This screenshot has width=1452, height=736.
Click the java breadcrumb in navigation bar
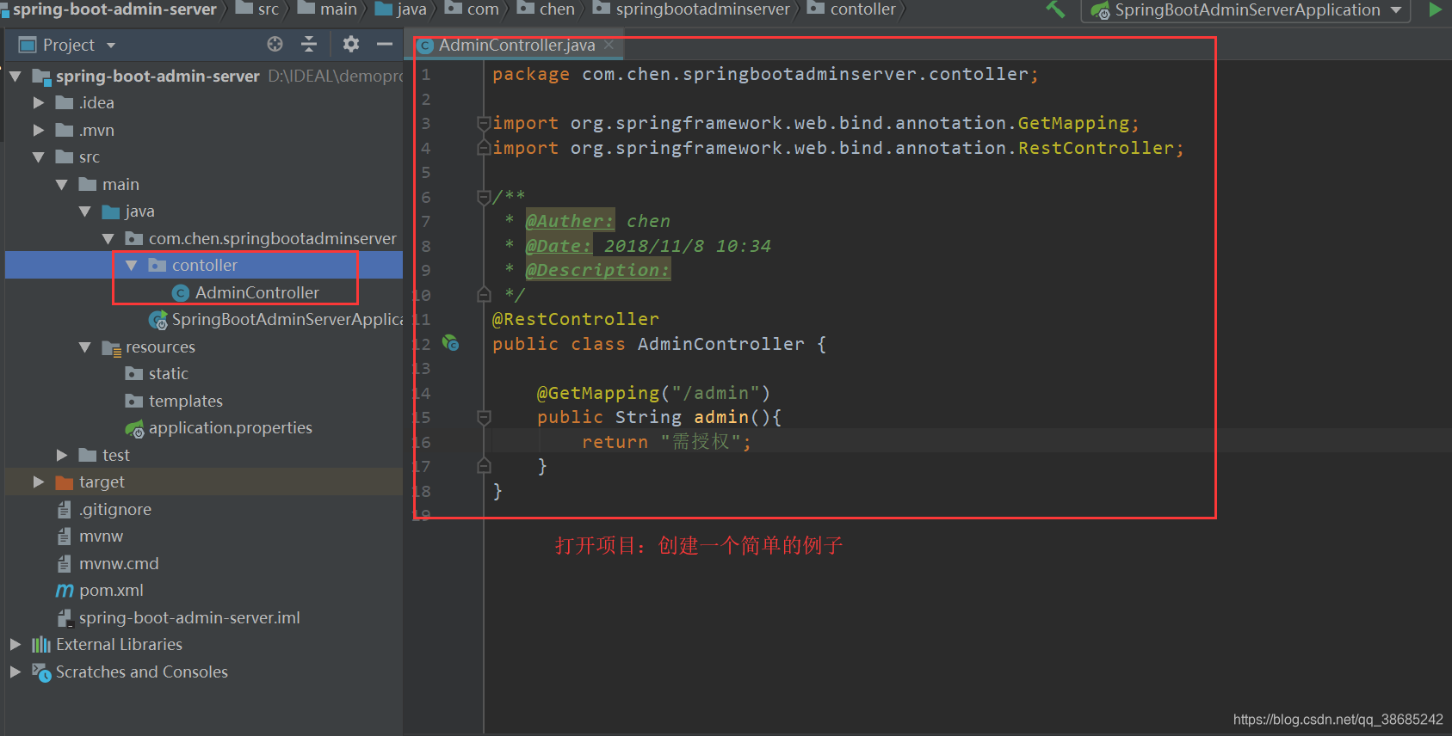coord(411,9)
